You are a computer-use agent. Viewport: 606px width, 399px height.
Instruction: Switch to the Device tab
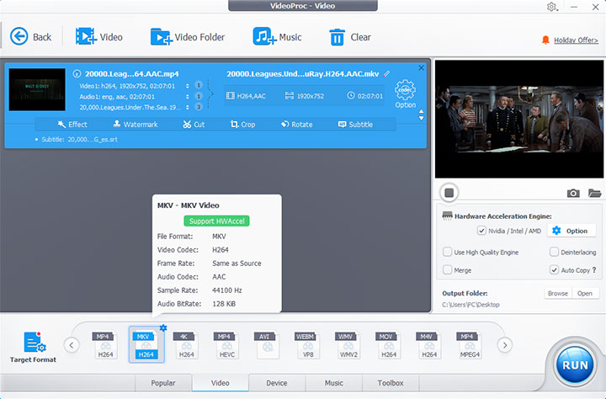pos(277,383)
